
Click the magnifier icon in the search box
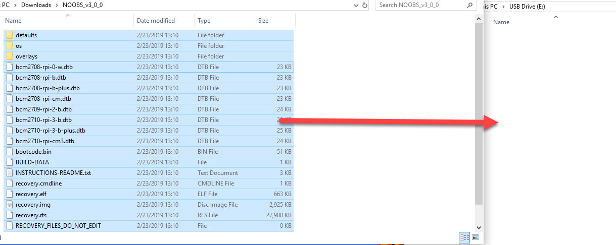pyautogui.click(x=469, y=5)
